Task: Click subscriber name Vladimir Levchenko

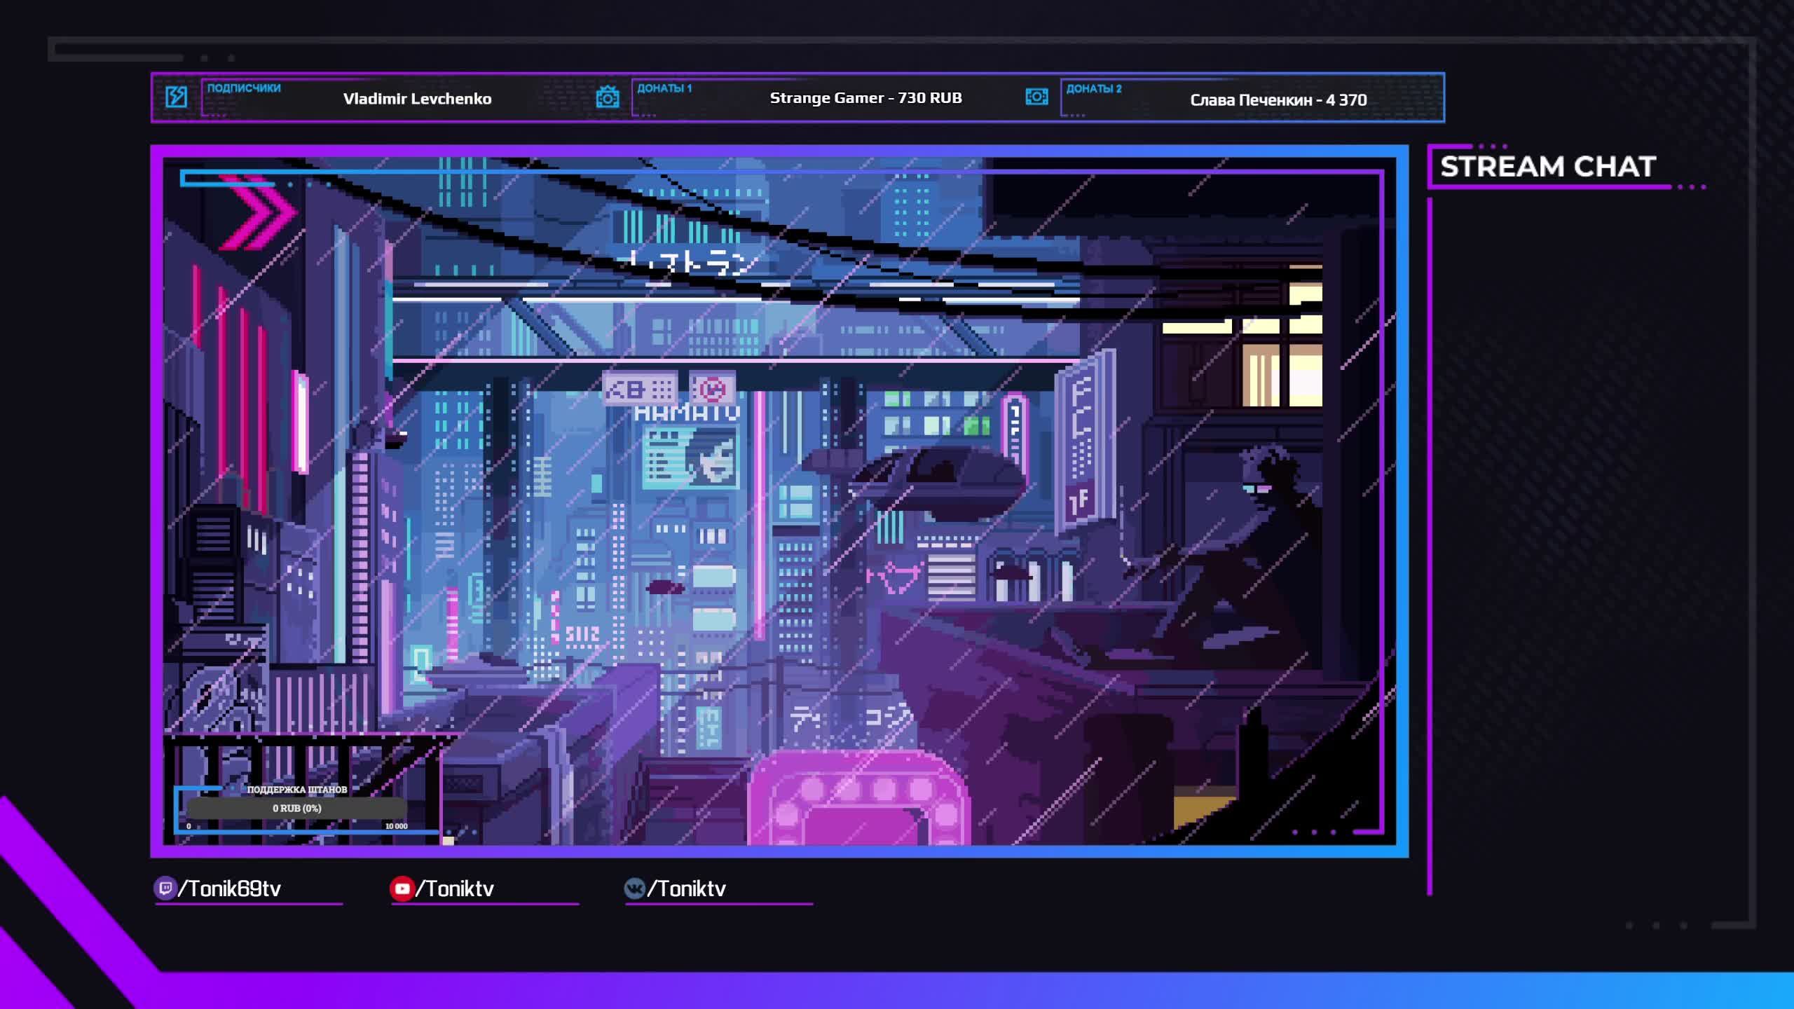Action: (x=417, y=99)
